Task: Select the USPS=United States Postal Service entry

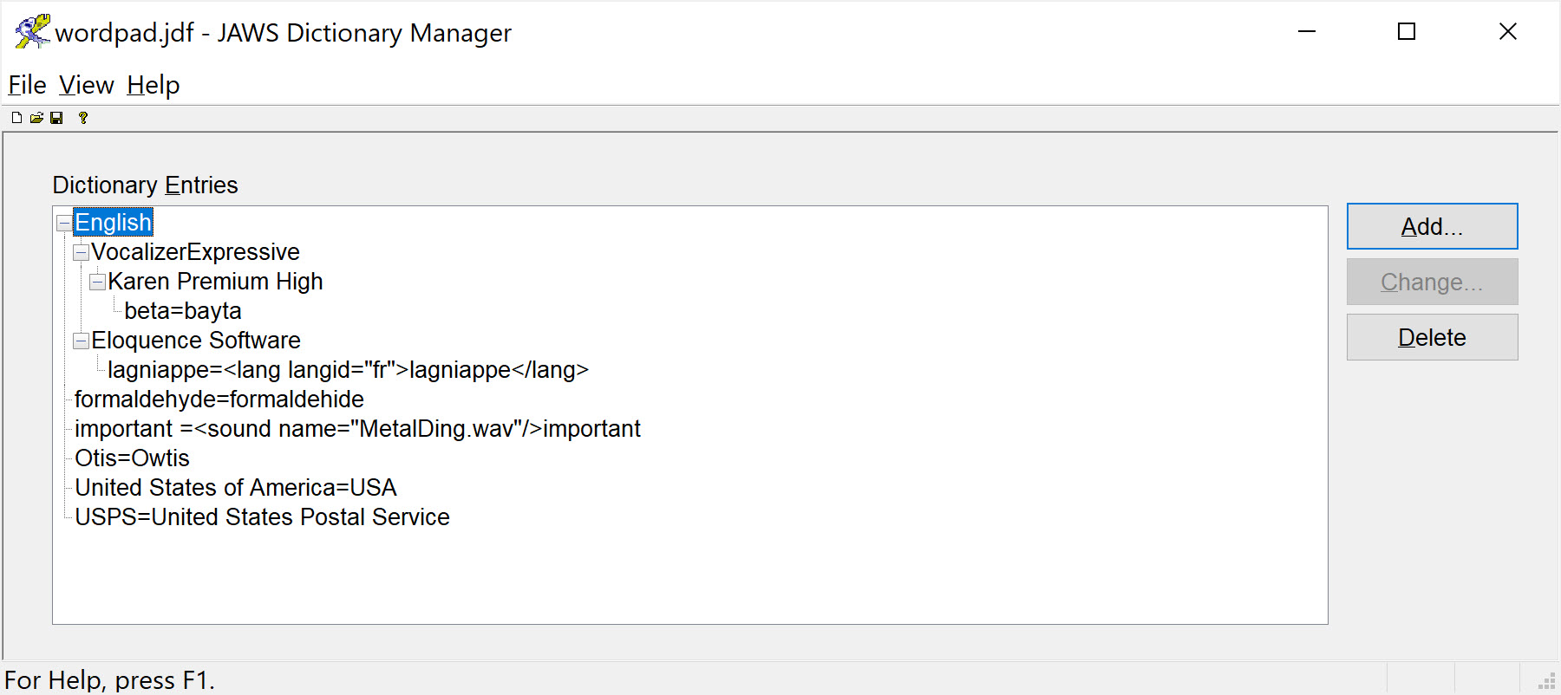Action: coord(262,516)
